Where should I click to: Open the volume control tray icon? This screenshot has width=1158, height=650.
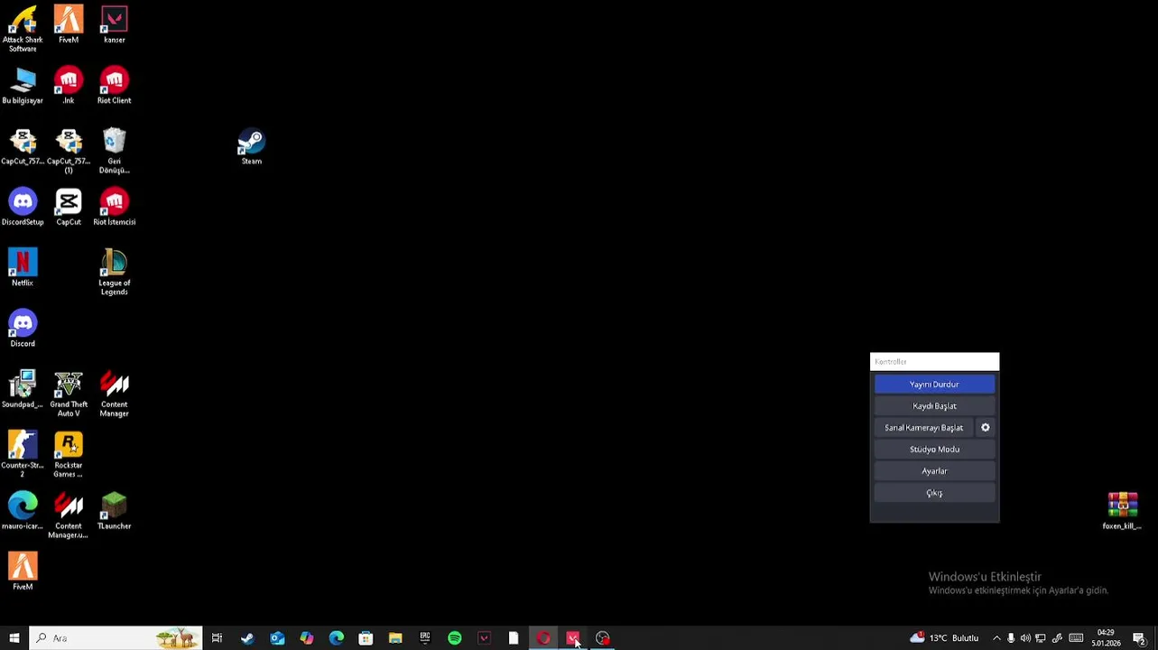1025,638
